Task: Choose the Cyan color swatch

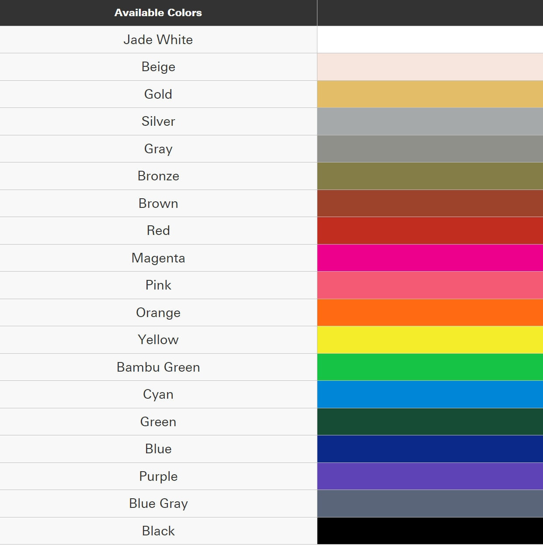Action: (x=430, y=394)
